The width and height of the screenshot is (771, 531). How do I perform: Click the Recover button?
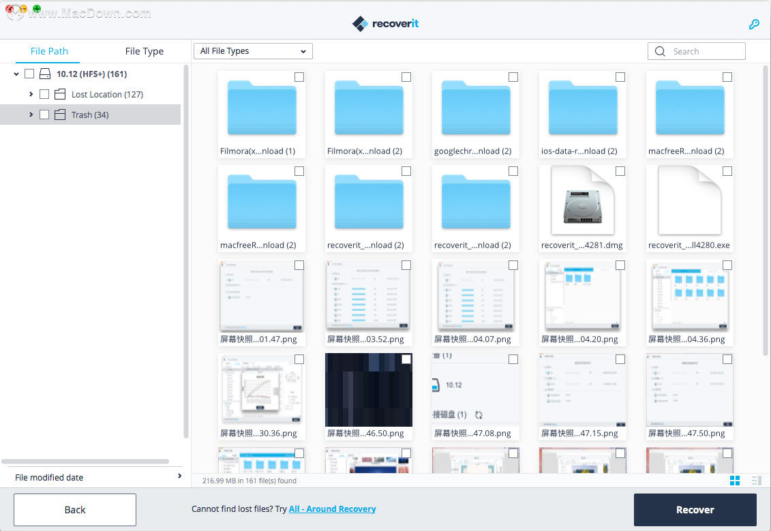tap(695, 510)
